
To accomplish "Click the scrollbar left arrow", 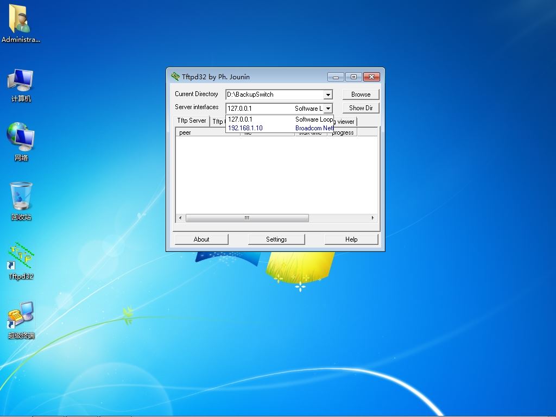I will (x=180, y=218).
